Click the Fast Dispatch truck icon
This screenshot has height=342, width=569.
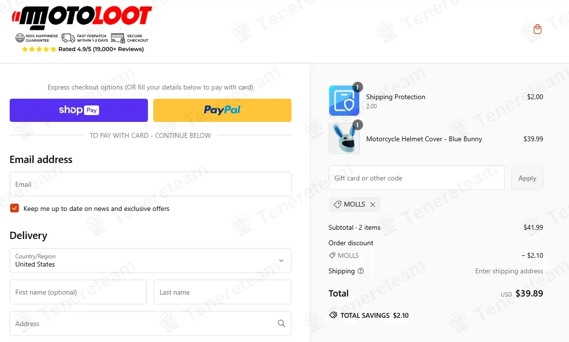click(68, 38)
